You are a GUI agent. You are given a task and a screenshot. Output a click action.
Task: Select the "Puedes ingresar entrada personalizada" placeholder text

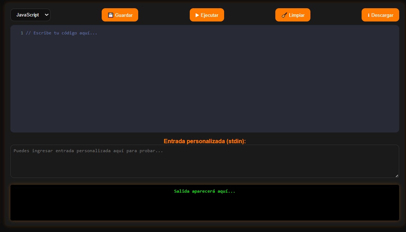click(x=88, y=151)
